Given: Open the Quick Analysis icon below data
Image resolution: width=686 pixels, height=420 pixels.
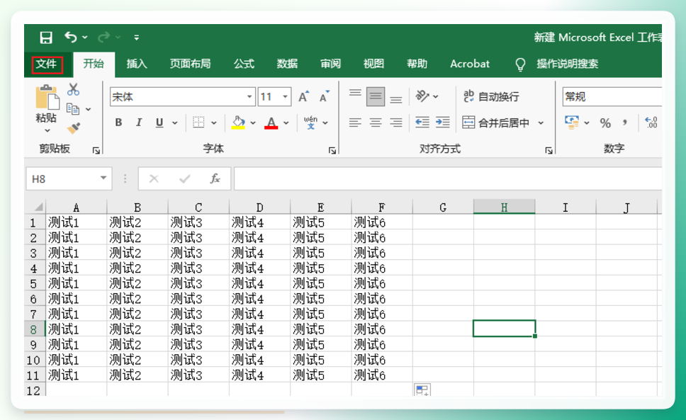Looking at the screenshot, I should pos(422,390).
